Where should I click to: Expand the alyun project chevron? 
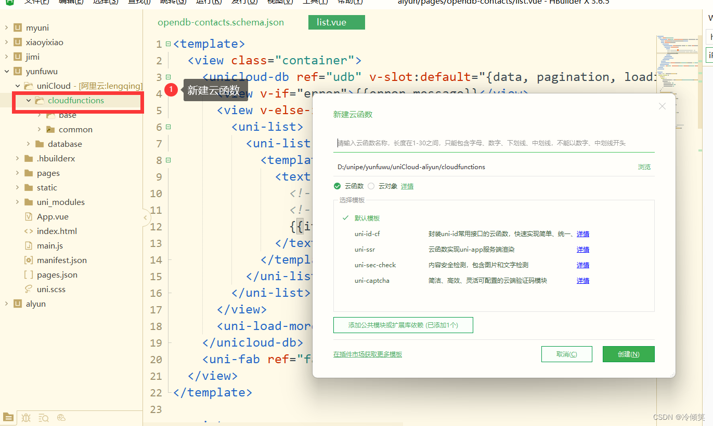coord(6,304)
